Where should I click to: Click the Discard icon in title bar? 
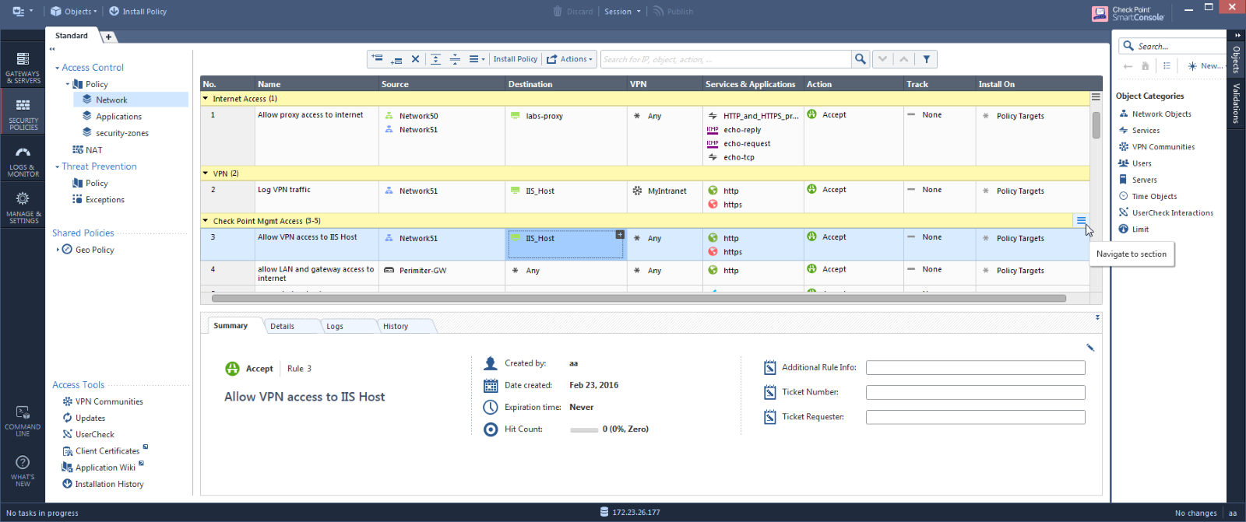coord(558,11)
